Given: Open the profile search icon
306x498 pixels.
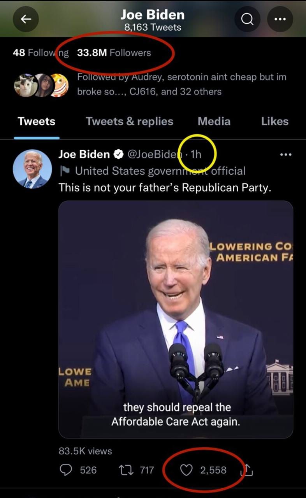Looking at the screenshot, I should point(248,19).
